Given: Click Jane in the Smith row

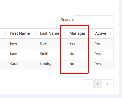Looking at the screenshot, I should click(x=14, y=54).
